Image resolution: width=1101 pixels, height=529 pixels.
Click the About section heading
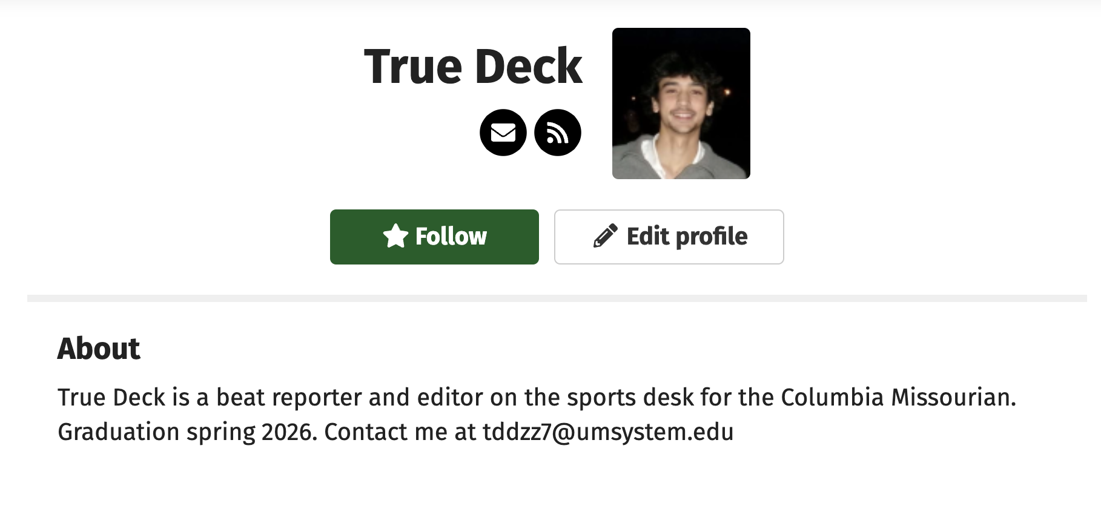tap(99, 349)
